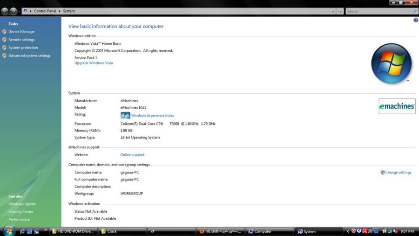This screenshot has width=419, height=236.
Task: Click WORKGROUP workgroup value
Action: [x=131, y=194]
